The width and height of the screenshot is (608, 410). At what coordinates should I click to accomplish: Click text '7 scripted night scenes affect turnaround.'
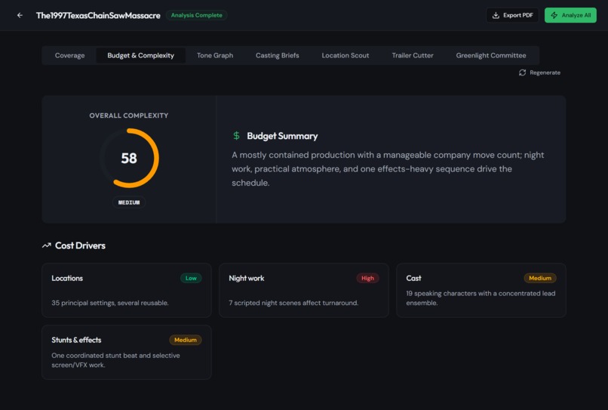pyautogui.click(x=293, y=303)
